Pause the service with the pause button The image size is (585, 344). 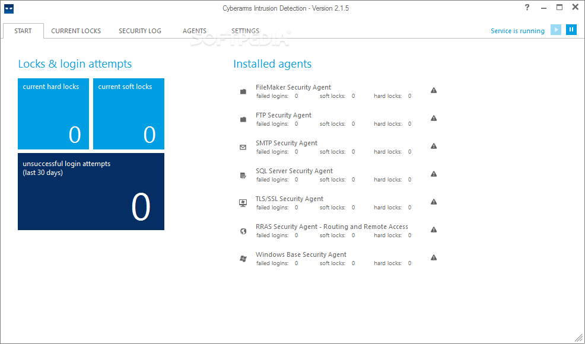click(x=571, y=30)
